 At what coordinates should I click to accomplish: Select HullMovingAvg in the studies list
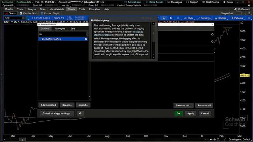[x=63, y=39]
